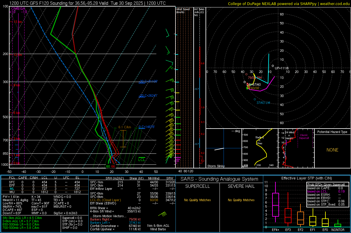Click the Wind Speed (knots) panel header
351x233 pixels.
click(x=183, y=10)
